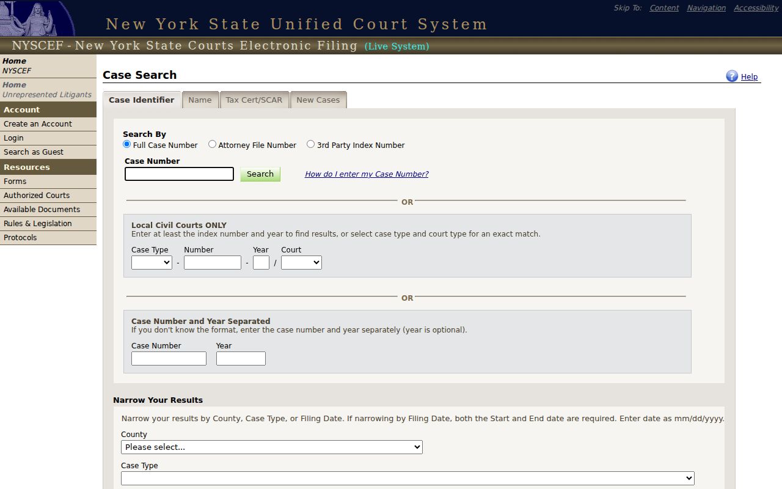Click the Local Civil Courts Year field
The width and height of the screenshot is (782, 489).
point(261,262)
